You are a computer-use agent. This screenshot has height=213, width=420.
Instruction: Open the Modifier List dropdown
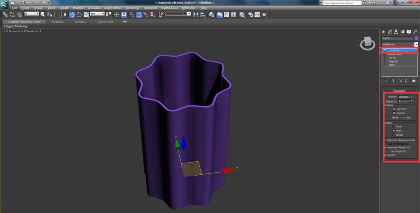click(416, 45)
